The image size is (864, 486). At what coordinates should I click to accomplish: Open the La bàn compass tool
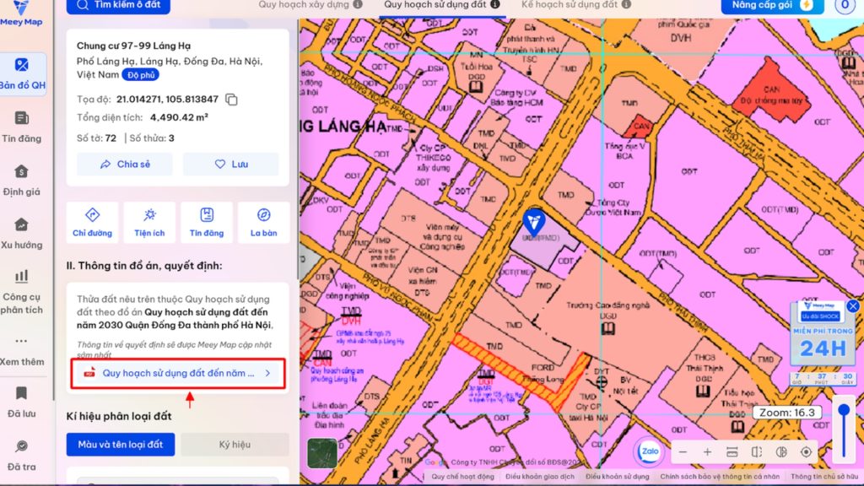click(x=263, y=223)
